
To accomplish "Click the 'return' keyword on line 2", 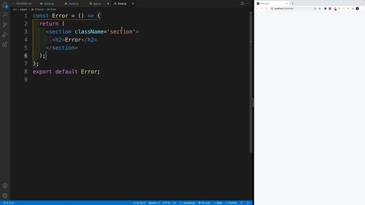I will click(x=49, y=24).
